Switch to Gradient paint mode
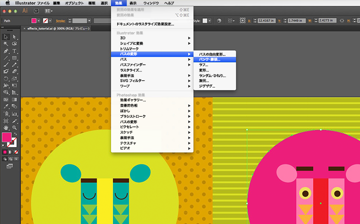The height and width of the screenshot is (224, 360). click(x=10, y=152)
